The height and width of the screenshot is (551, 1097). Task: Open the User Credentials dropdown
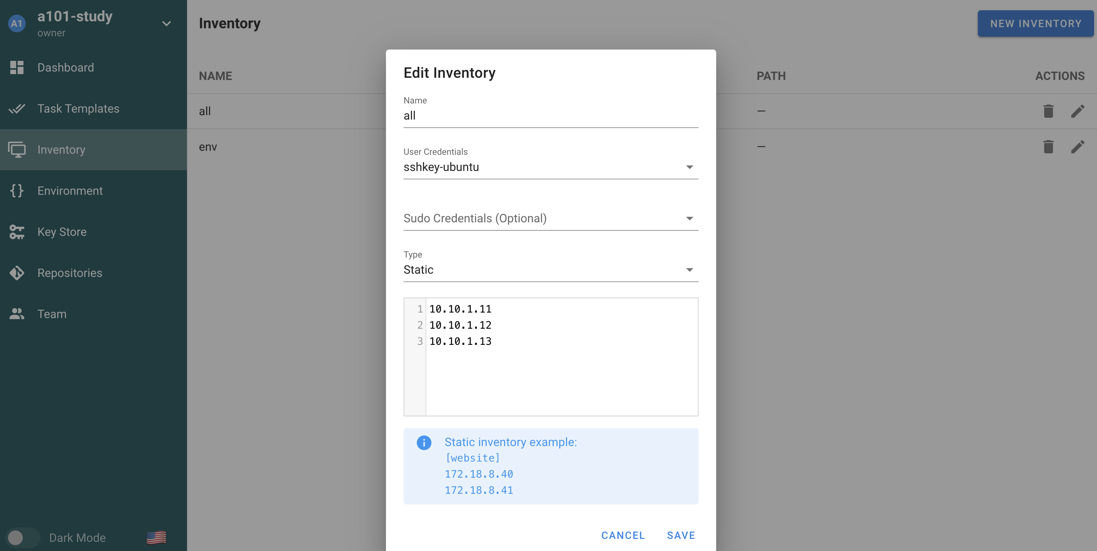click(x=550, y=167)
